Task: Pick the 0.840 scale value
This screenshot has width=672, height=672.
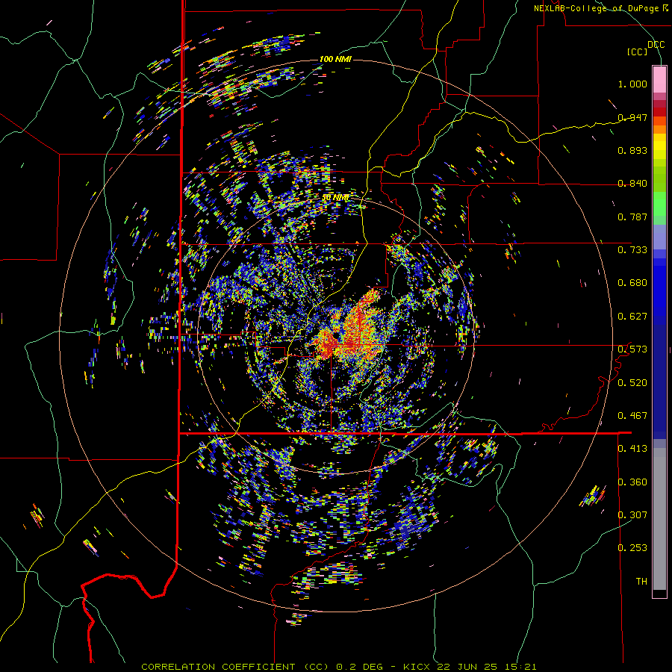Action: click(632, 184)
